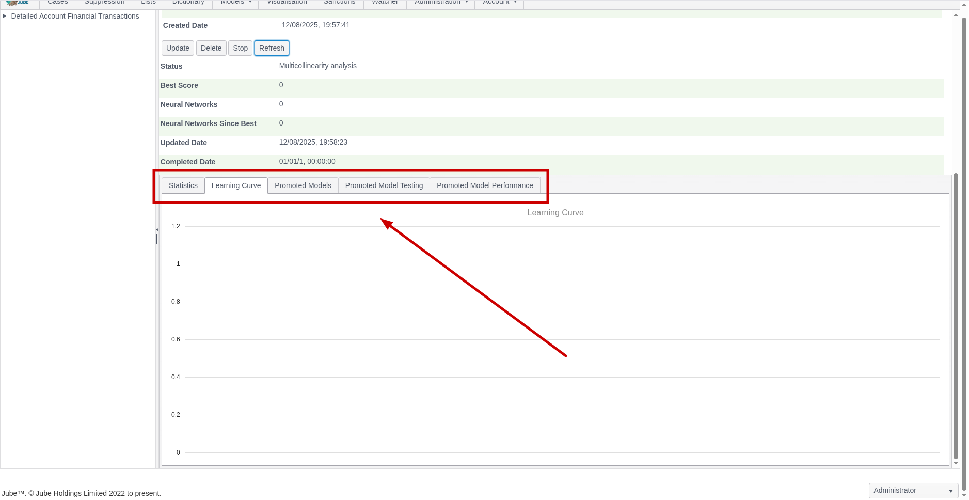The width and height of the screenshot is (969, 500).
Task: Click the 0.6 y-axis label
Action: point(176,339)
